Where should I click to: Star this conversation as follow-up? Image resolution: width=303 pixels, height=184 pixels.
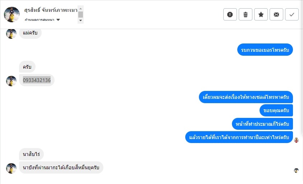tap(261, 14)
